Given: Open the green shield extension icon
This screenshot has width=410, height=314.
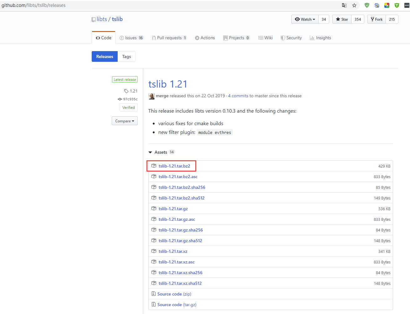Looking at the screenshot, I should [x=367, y=5].
